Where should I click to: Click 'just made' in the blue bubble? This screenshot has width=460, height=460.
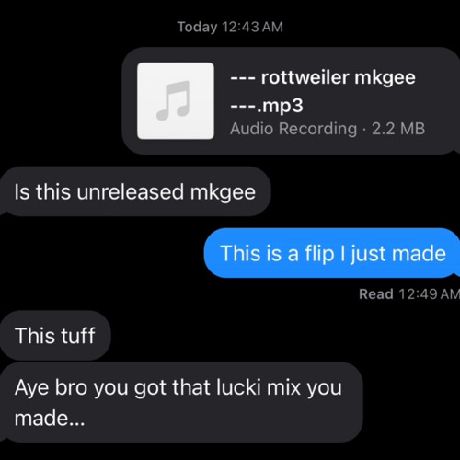pos(398,254)
